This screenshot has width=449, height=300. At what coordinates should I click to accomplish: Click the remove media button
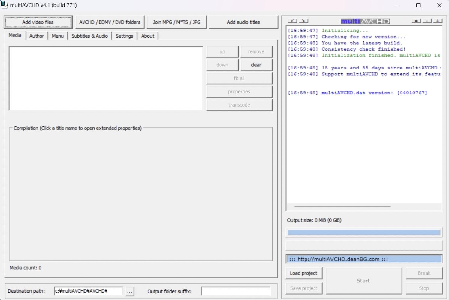(x=256, y=51)
